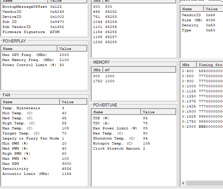The width and height of the screenshot is (223, 189).
Task: Select the 0:1750 timing row
Action: [x=202, y=122]
